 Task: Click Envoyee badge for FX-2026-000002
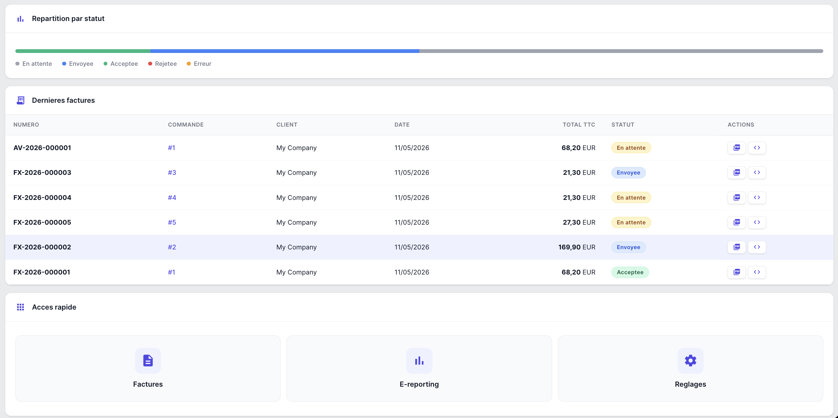pos(628,247)
